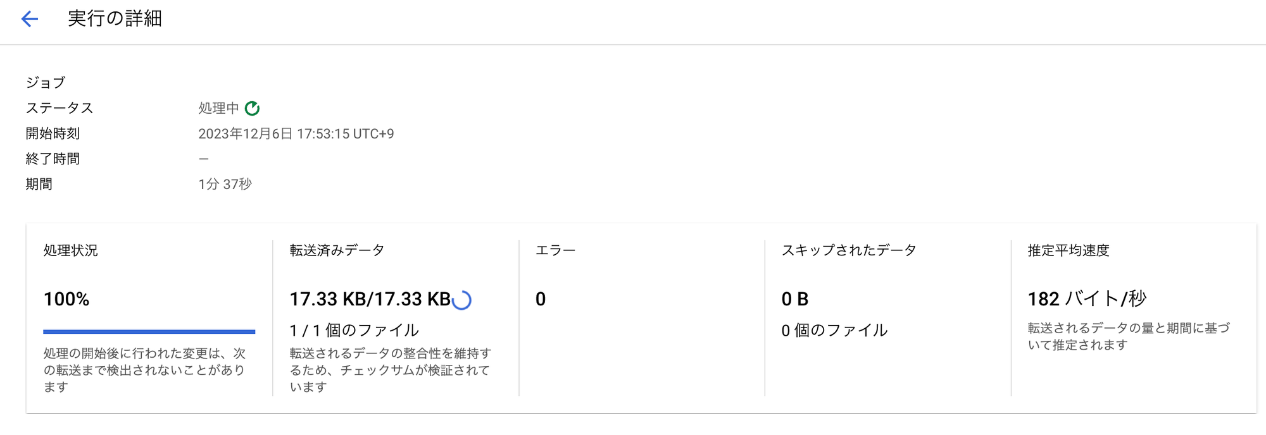Click the 処理状況 heading
Viewport: 1266px width, 435px height.
point(70,250)
